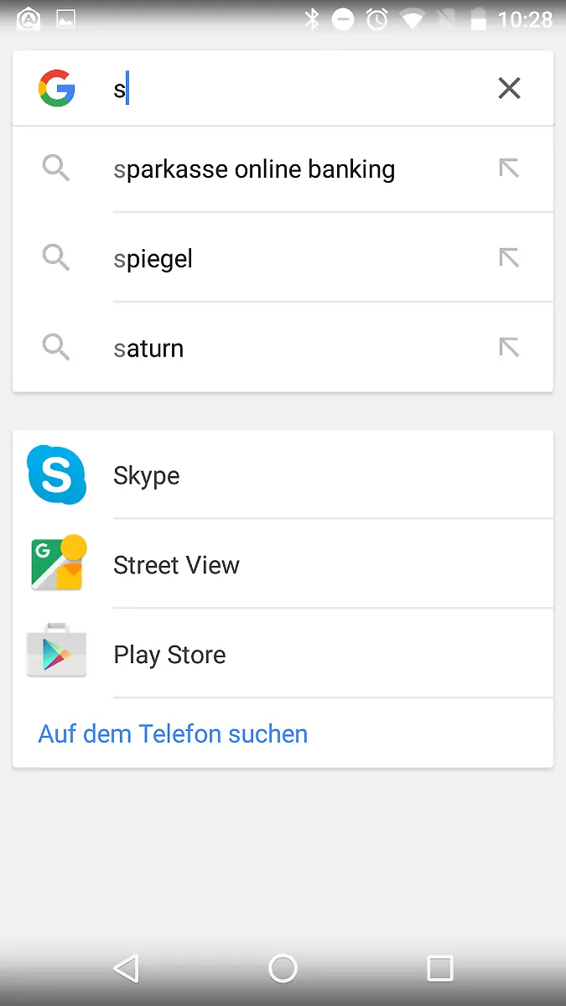
Task: Tap the insert arrow for sparkasse online banking
Action: point(509,168)
